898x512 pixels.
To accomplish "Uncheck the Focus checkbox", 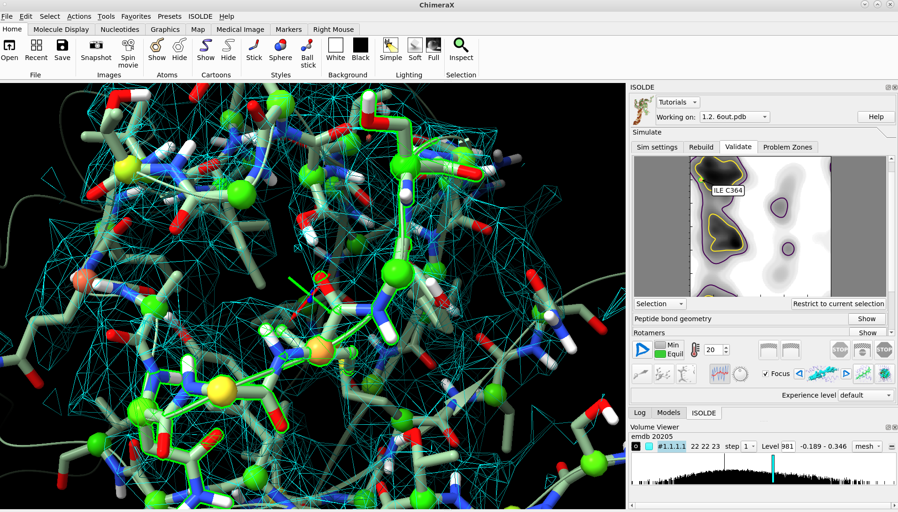I will pos(766,374).
